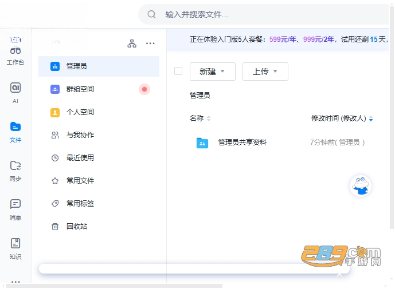395x289 pixels.
Task: Expand the 新建 dropdown button
Action: [x=213, y=72]
